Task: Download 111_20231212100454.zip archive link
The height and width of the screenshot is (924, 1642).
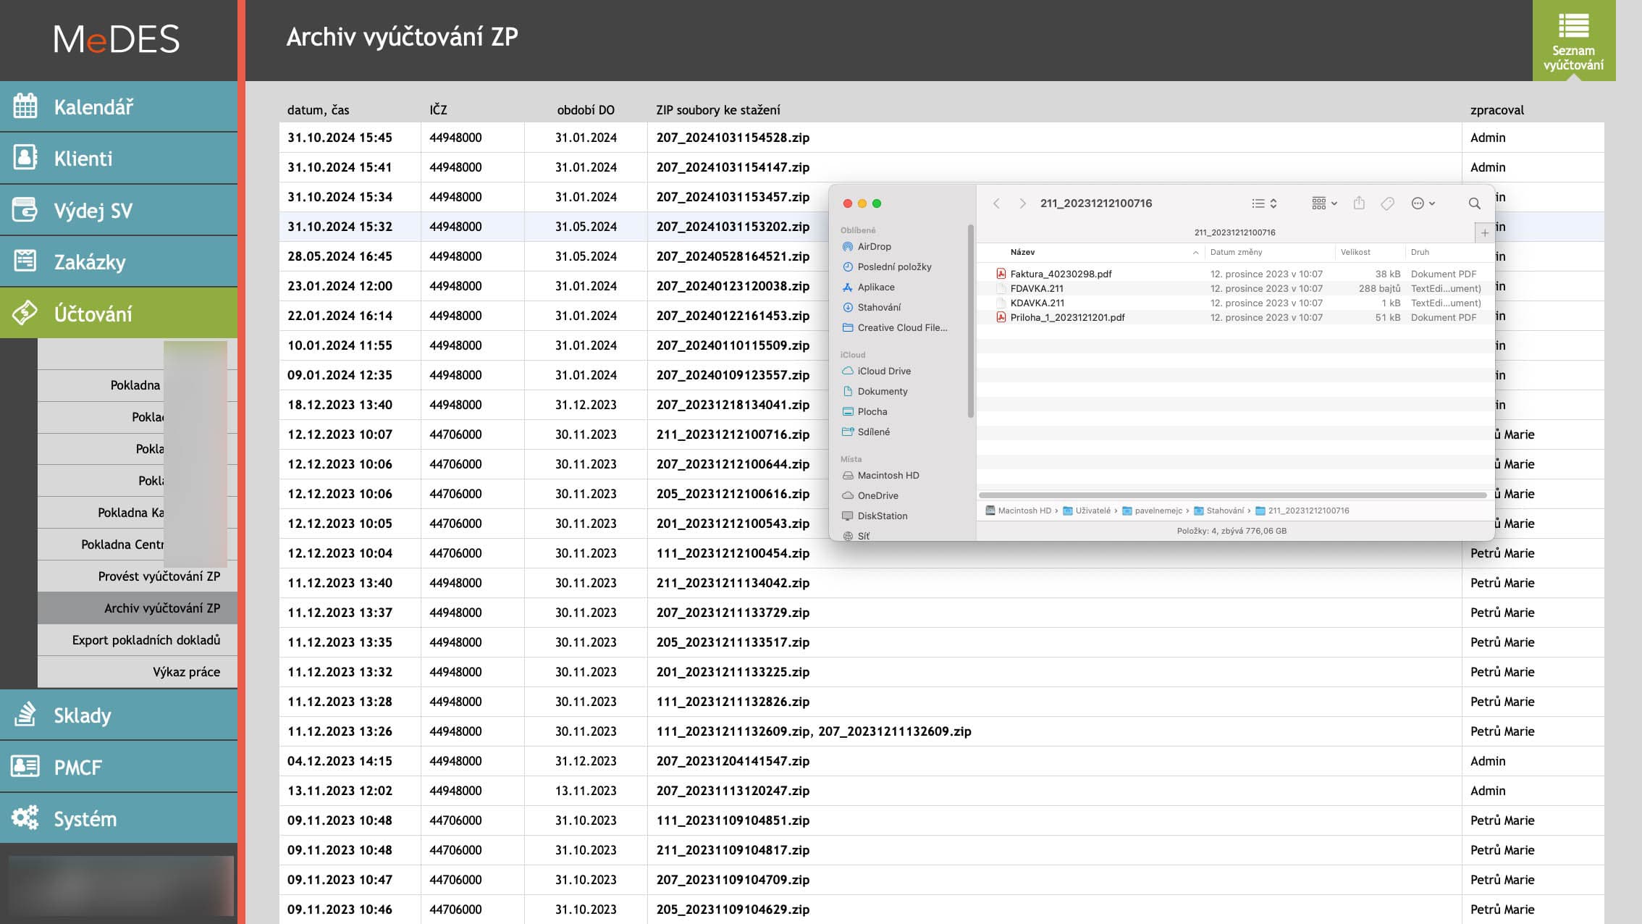Action: point(733,553)
